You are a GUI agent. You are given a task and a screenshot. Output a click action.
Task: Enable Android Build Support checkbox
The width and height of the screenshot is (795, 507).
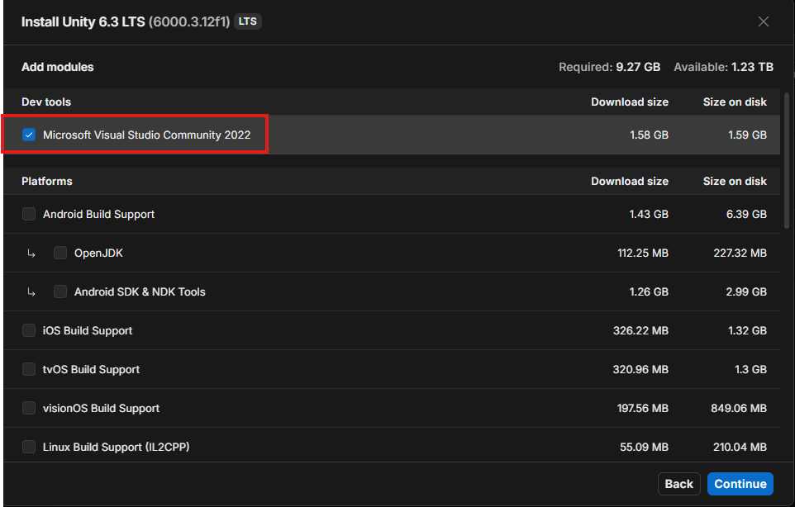coord(29,214)
